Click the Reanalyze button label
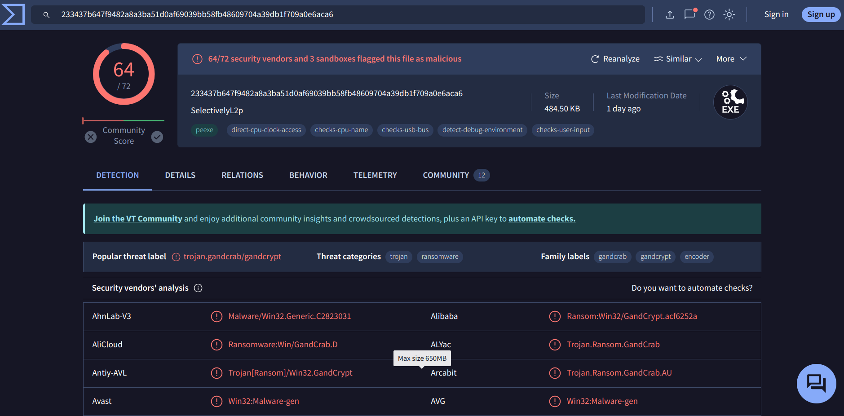The height and width of the screenshot is (416, 844). [621, 59]
